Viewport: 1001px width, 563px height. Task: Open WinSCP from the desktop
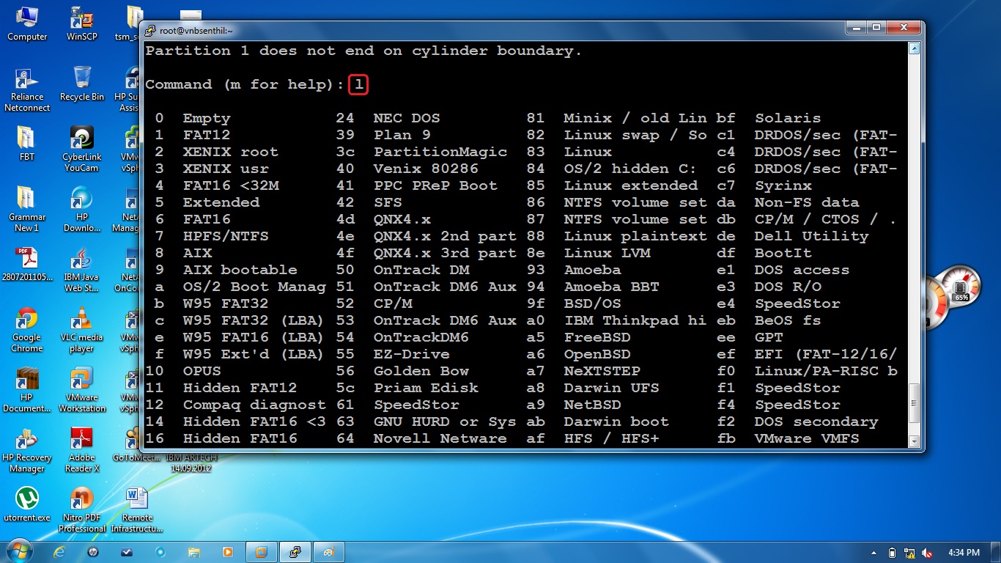tap(81, 18)
